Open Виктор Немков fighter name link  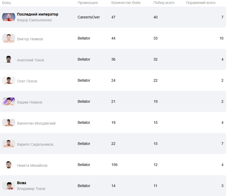(30, 39)
